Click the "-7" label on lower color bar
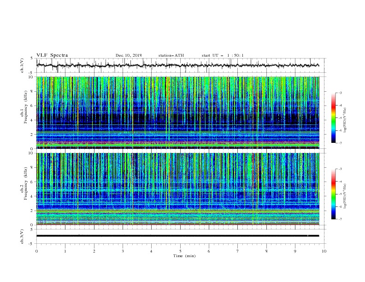 (340, 219)
